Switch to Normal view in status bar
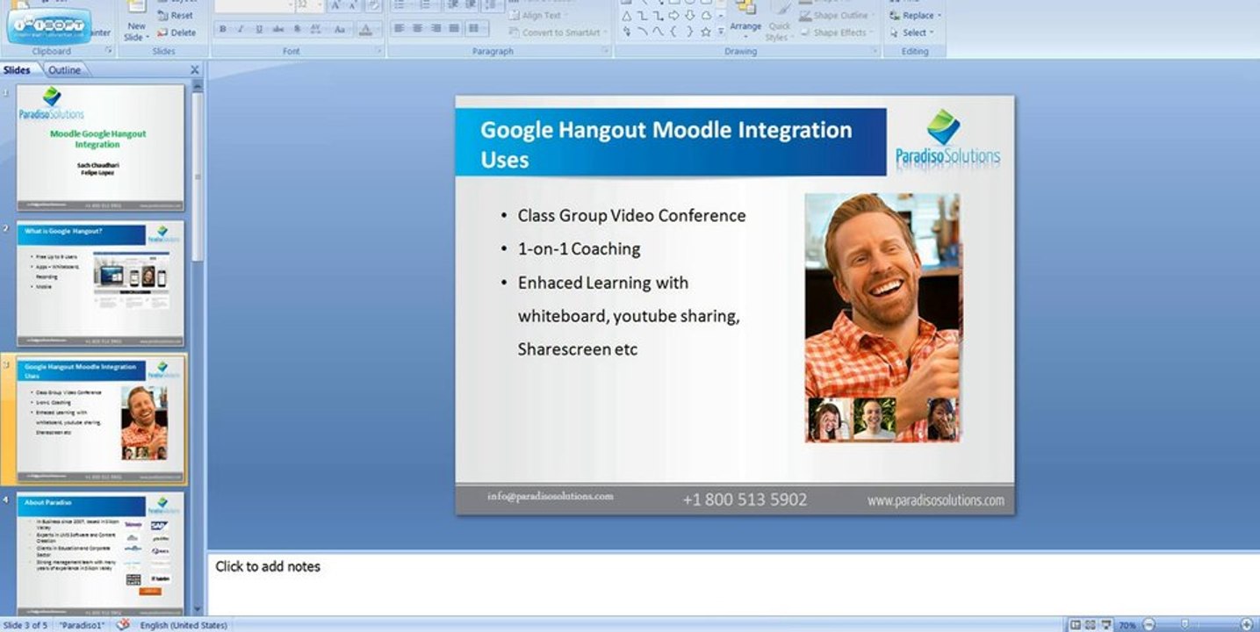 (x=1075, y=625)
